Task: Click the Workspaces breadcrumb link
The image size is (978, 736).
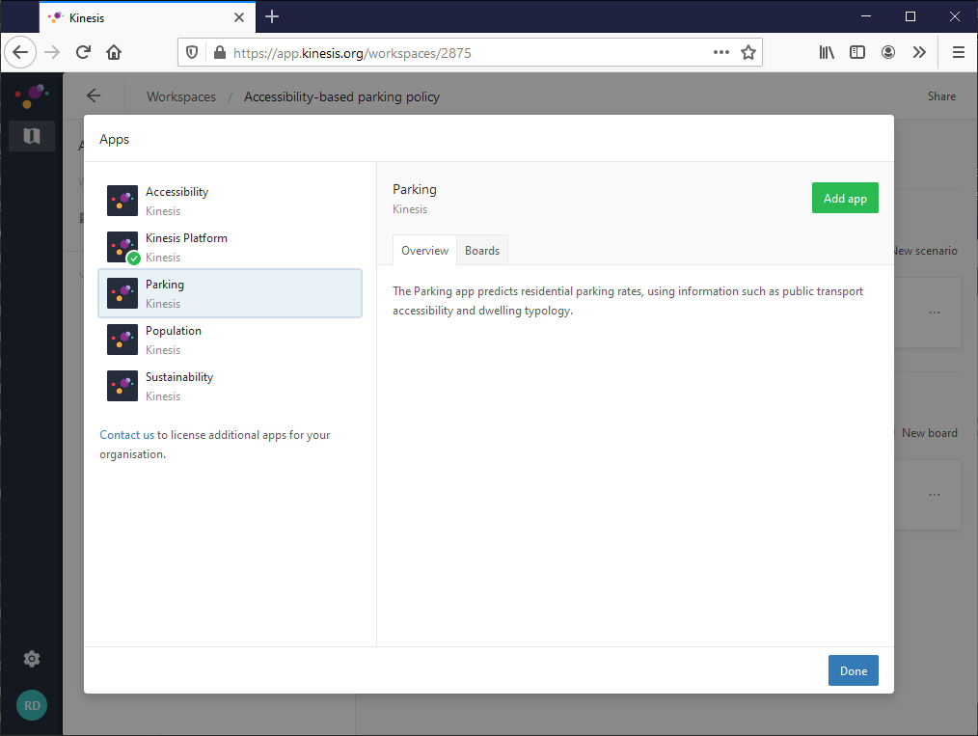Action: tap(181, 96)
